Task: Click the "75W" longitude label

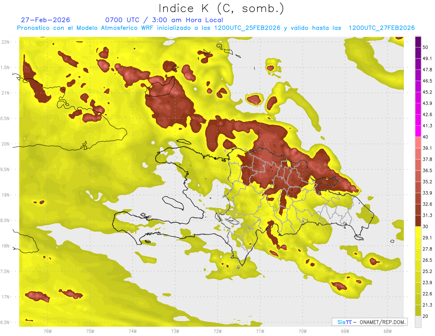Action: pos(90,331)
